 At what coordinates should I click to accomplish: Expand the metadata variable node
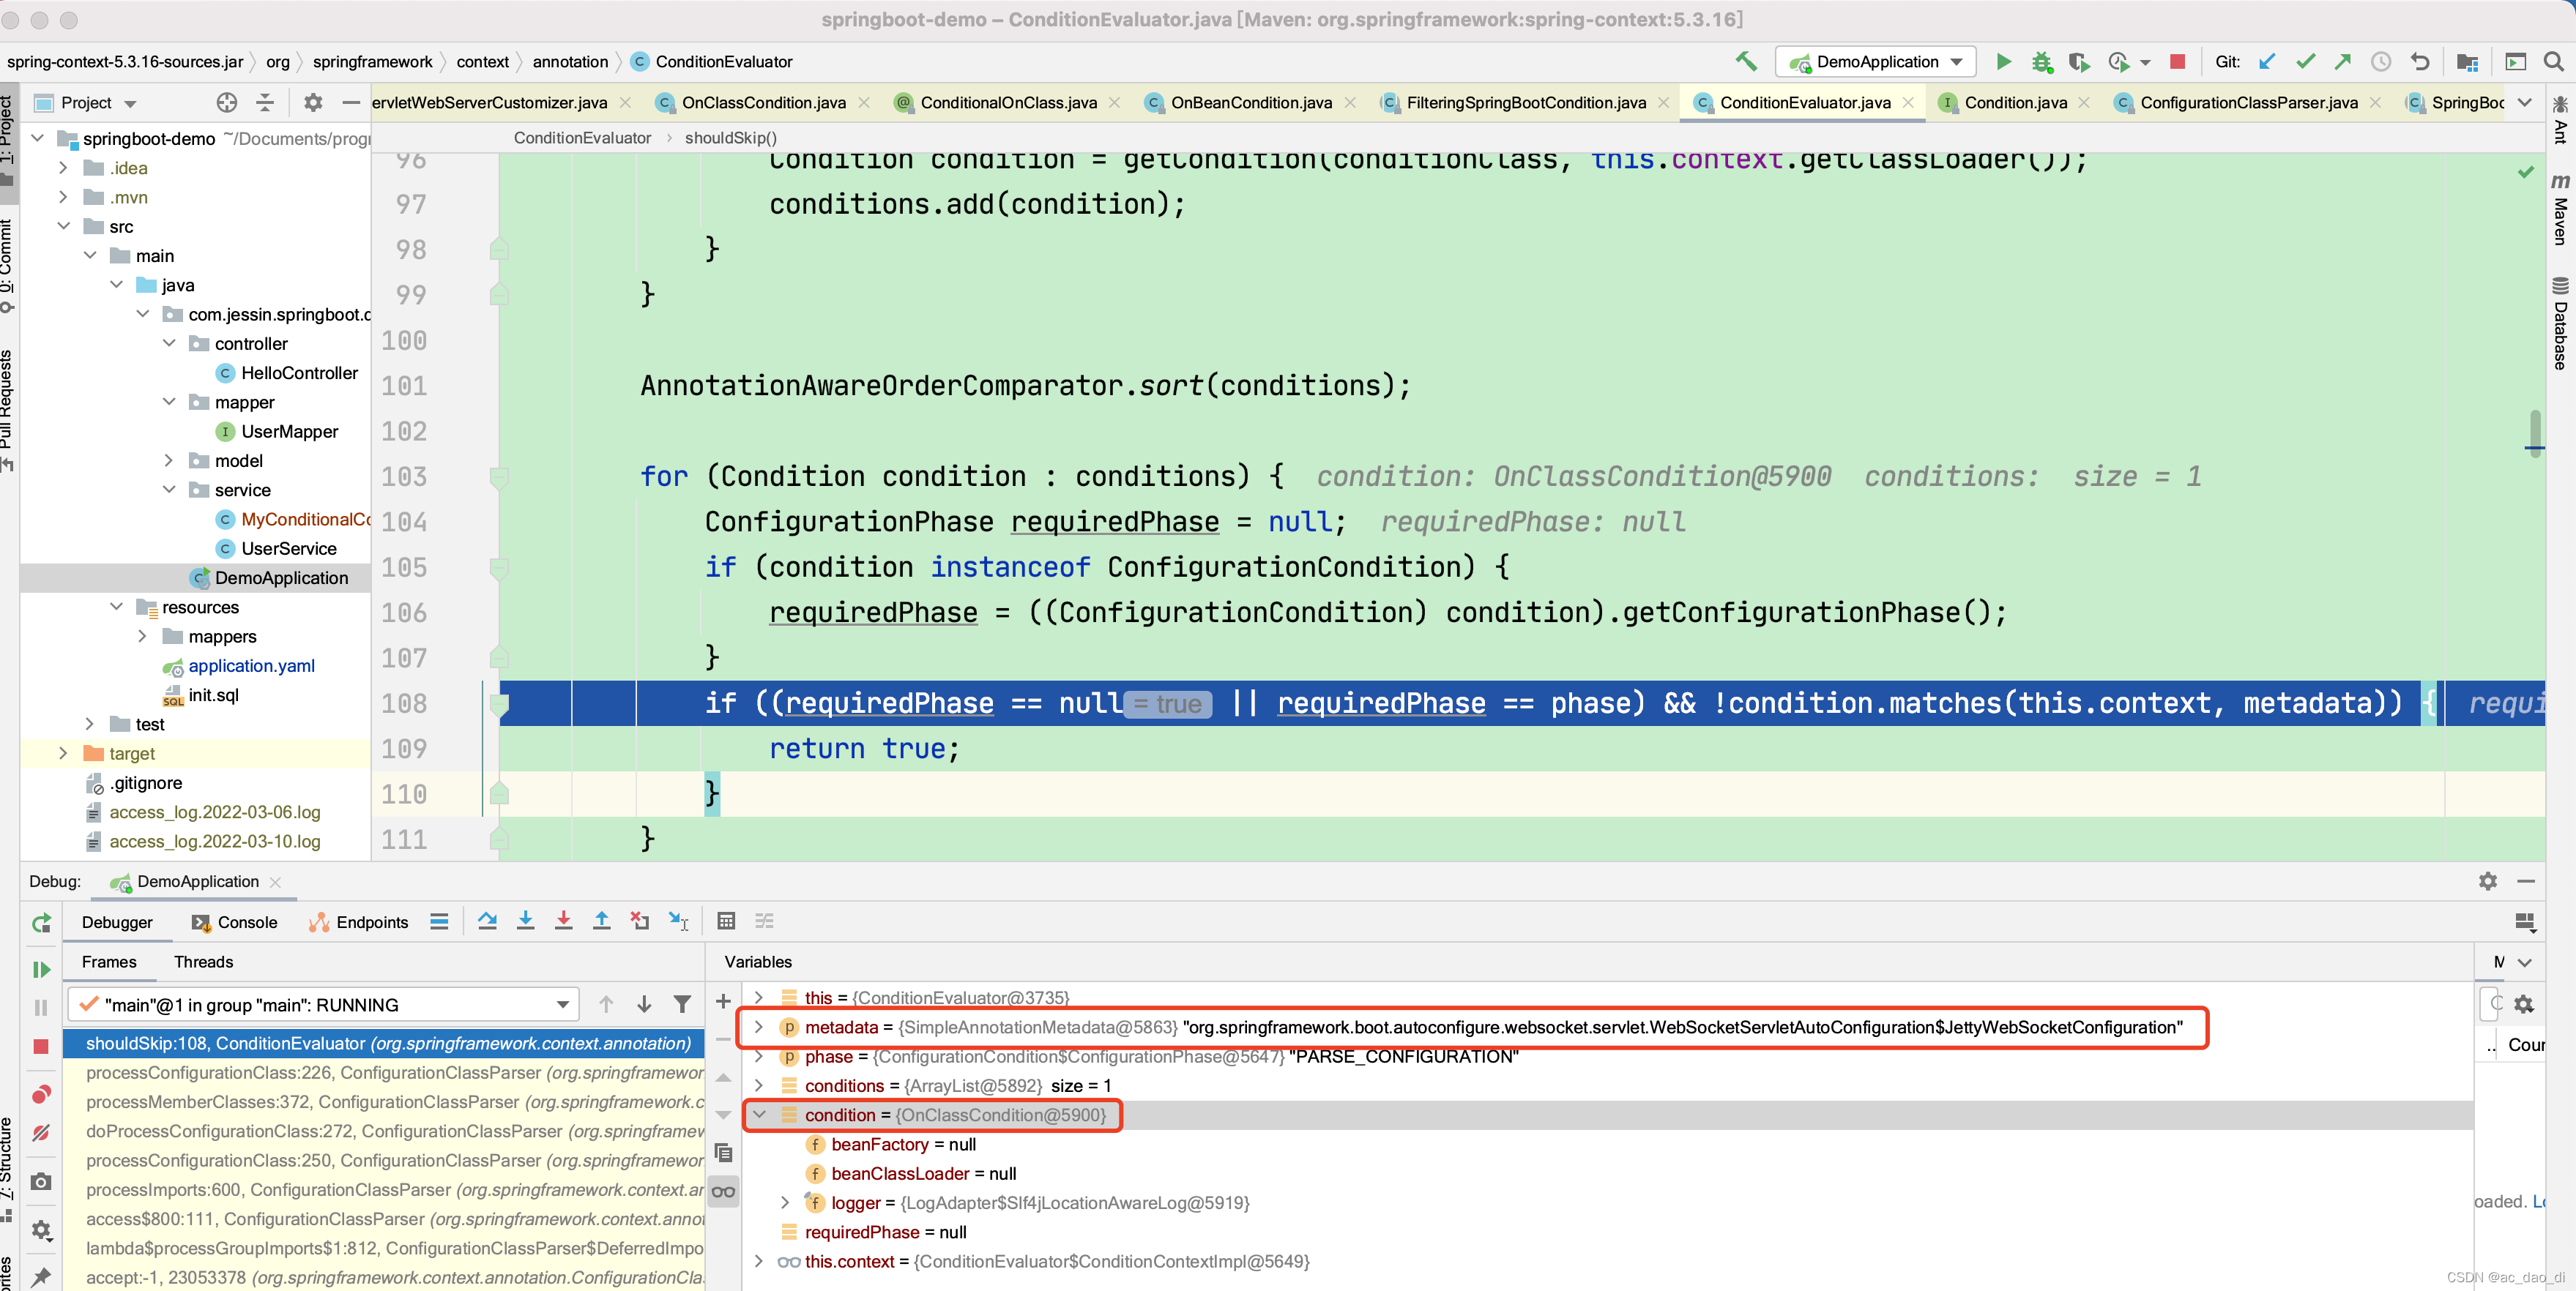[x=759, y=1026]
